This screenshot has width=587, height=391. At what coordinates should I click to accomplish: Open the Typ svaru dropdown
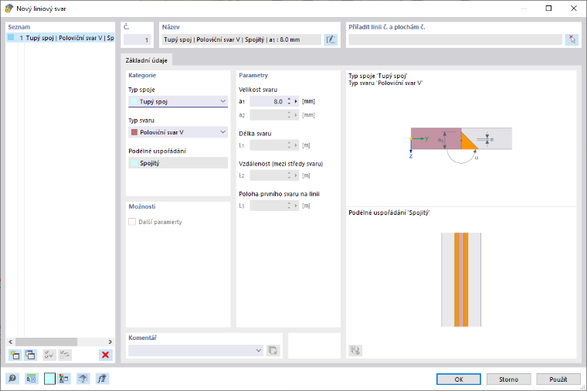(178, 132)
